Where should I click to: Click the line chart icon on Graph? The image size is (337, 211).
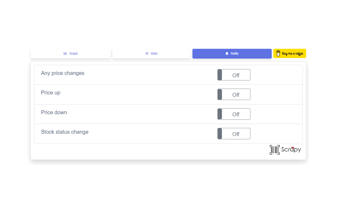click(x=65, y=54)
